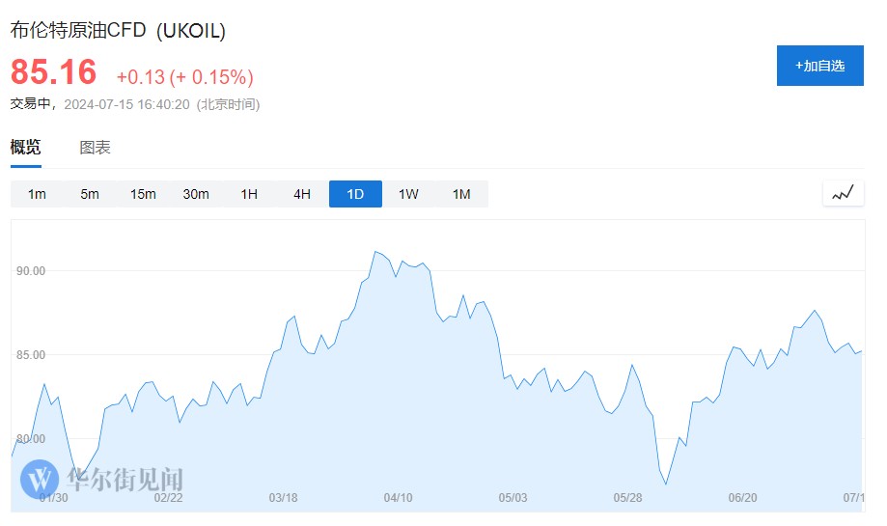The height and width of the screenshot is (526, 887).
Task: Click the 04/10 date on the axis
Action: click(x=398, y=498)
